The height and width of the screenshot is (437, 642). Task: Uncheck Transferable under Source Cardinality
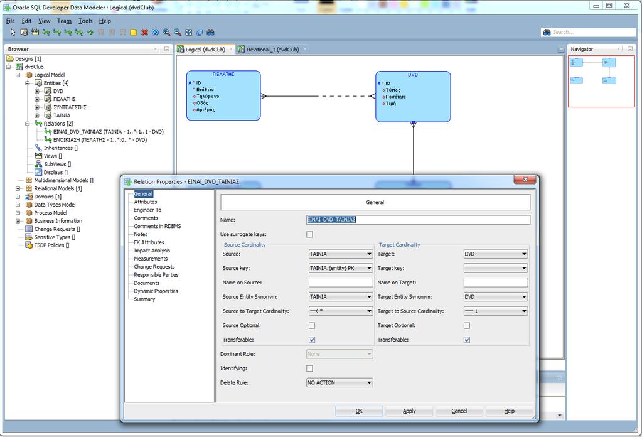(x=312, y=340)
